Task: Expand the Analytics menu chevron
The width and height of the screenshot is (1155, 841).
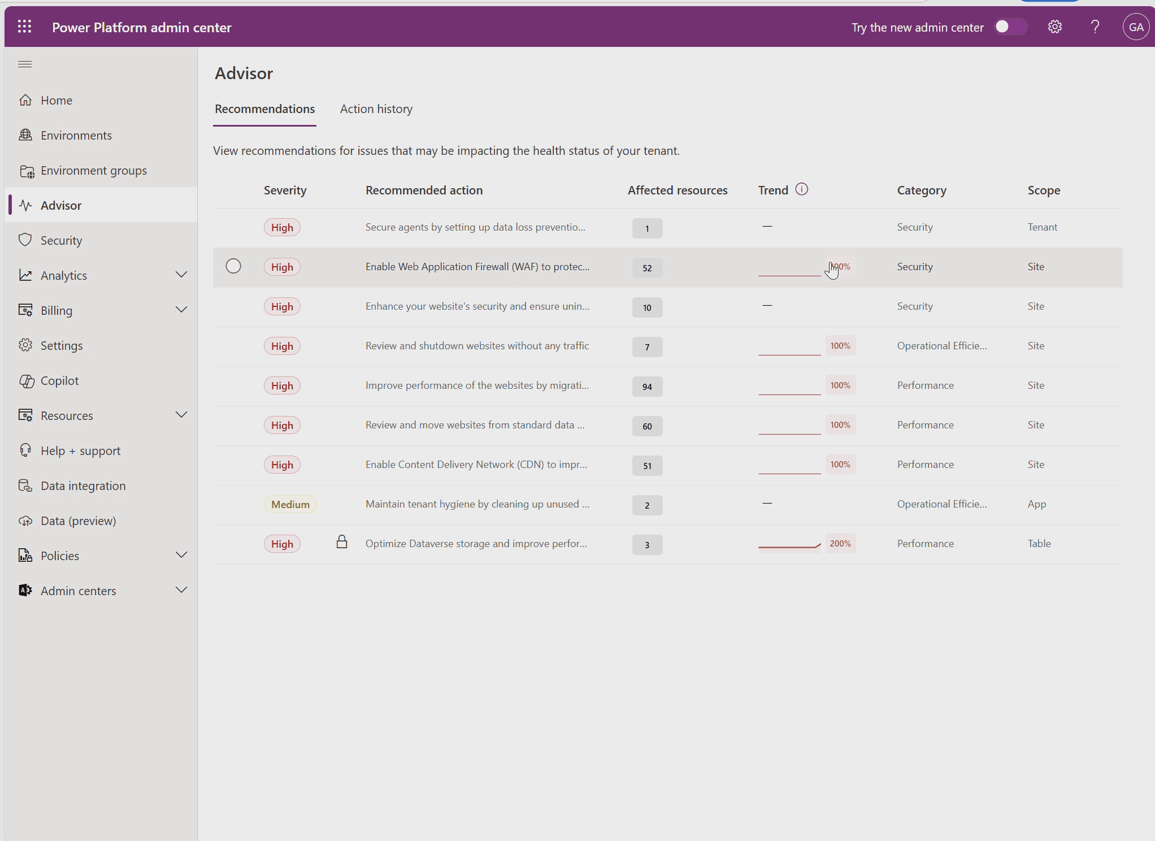Action: 181,275
